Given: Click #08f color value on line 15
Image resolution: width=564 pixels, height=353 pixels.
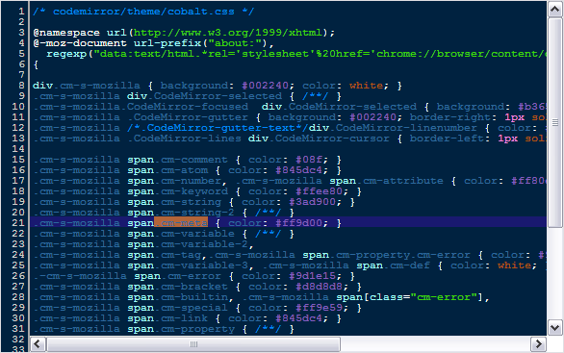Looking at the screenshot, I should (x=309, y=160).
